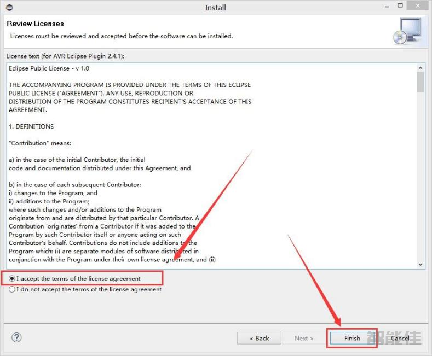
Task: Click the greyed-out 'Next >' button
Action: [x=304, y=338]
